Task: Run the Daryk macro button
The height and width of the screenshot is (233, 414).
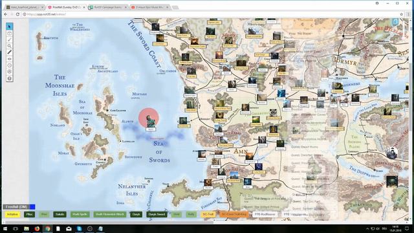Action: (x=136, y=214)
